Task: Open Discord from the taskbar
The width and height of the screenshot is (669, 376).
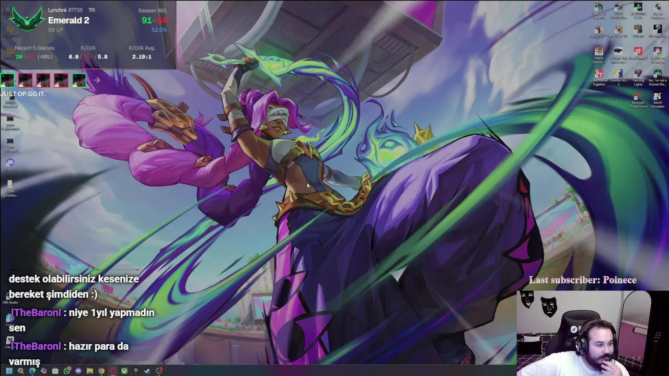Action: coord(78,371)
